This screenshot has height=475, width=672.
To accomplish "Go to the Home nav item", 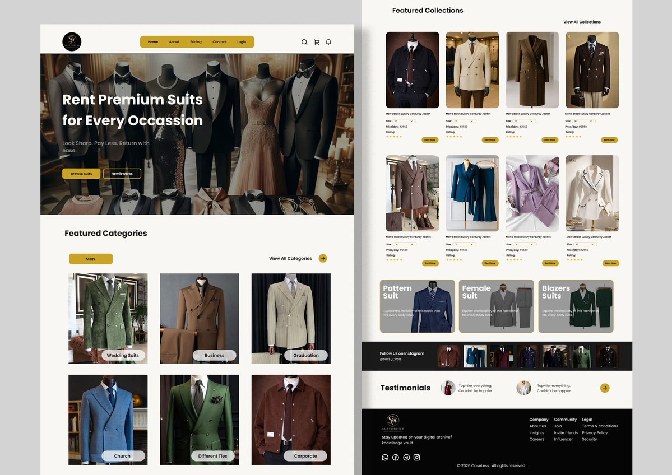I will tap(153, 42).
